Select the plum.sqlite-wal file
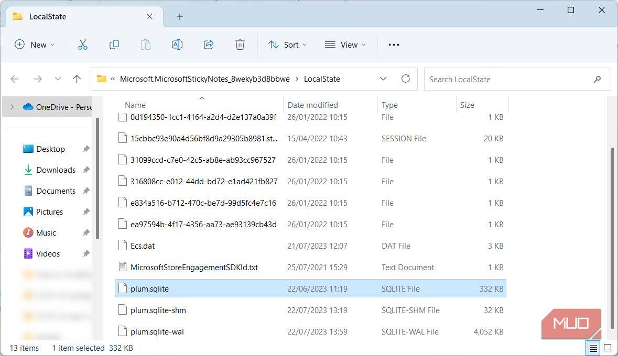 157,331
